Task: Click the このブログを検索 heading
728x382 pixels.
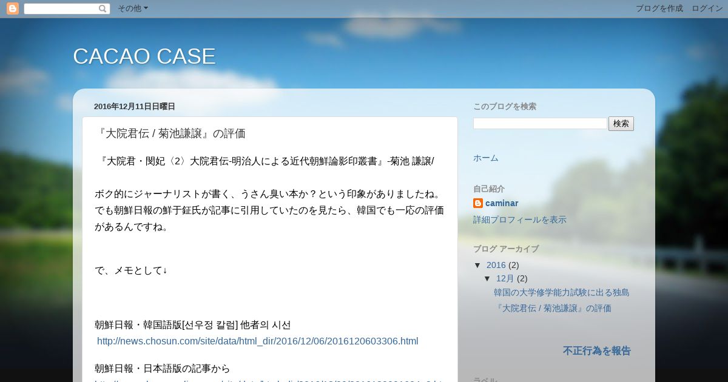Action: 505,106
